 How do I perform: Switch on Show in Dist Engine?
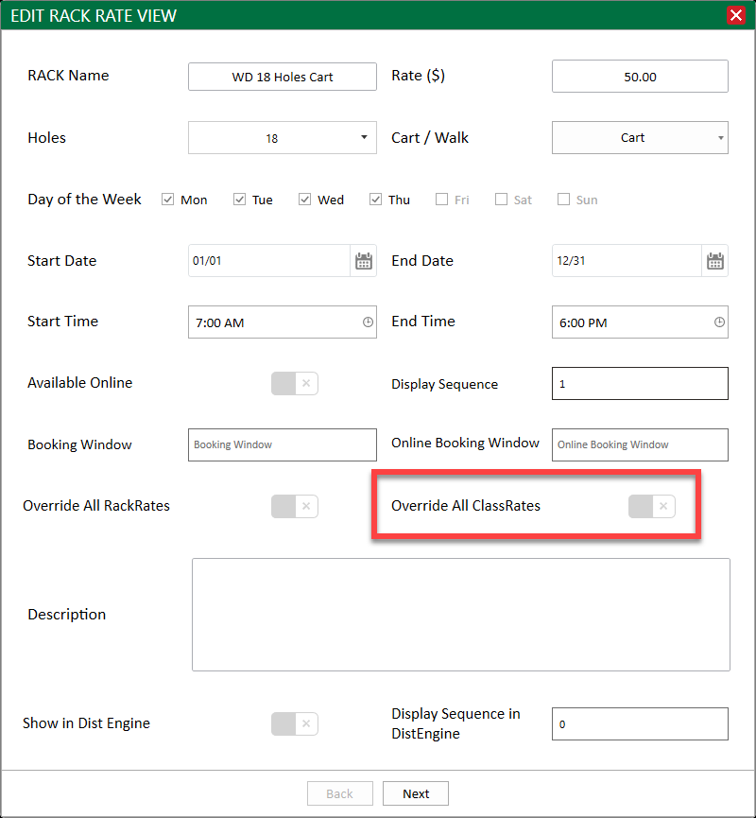point(295,723)
